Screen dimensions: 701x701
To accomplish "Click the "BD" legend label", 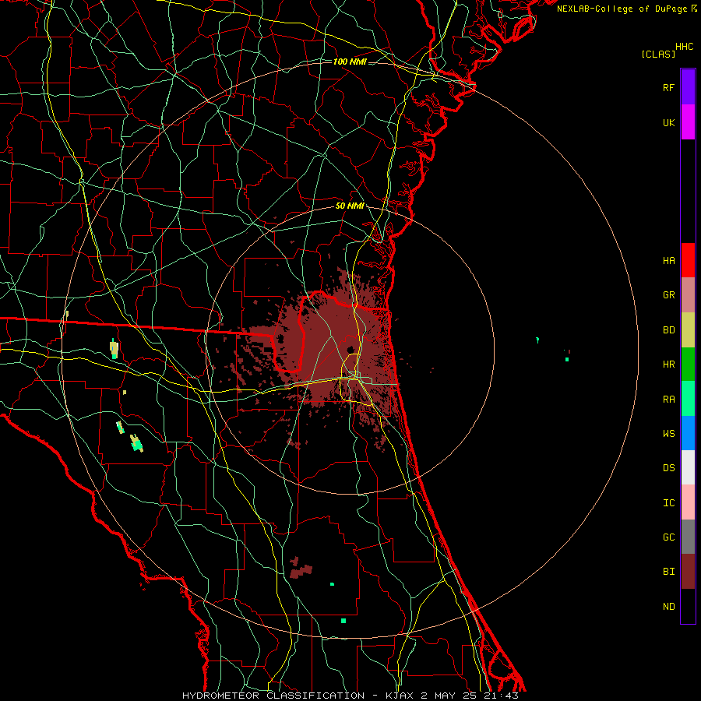I will click(668, 330).
